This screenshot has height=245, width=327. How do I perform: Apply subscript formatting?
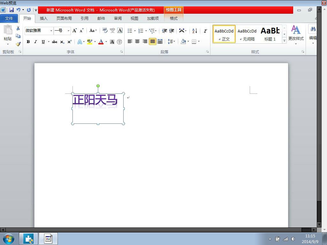click(62, 42)
